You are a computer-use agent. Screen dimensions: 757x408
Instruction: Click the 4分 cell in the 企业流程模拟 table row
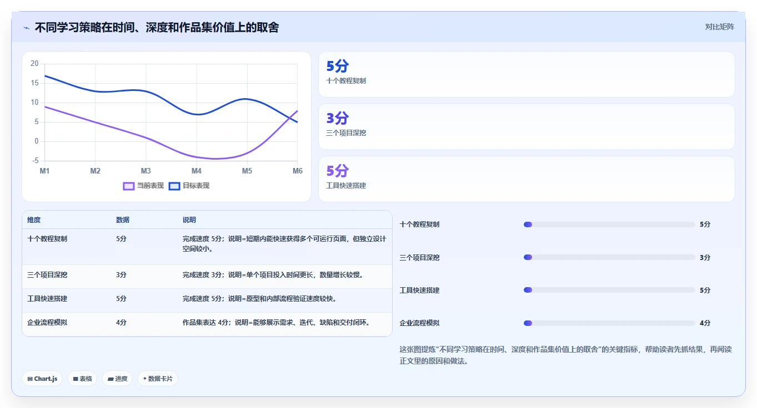coord(121,322)
